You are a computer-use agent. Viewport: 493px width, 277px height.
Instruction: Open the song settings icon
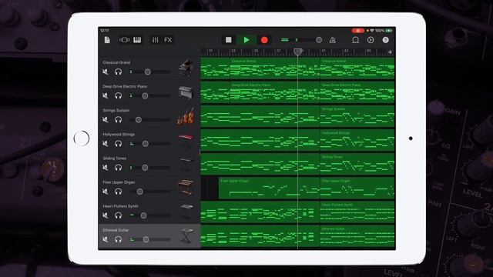coord(371,40)
